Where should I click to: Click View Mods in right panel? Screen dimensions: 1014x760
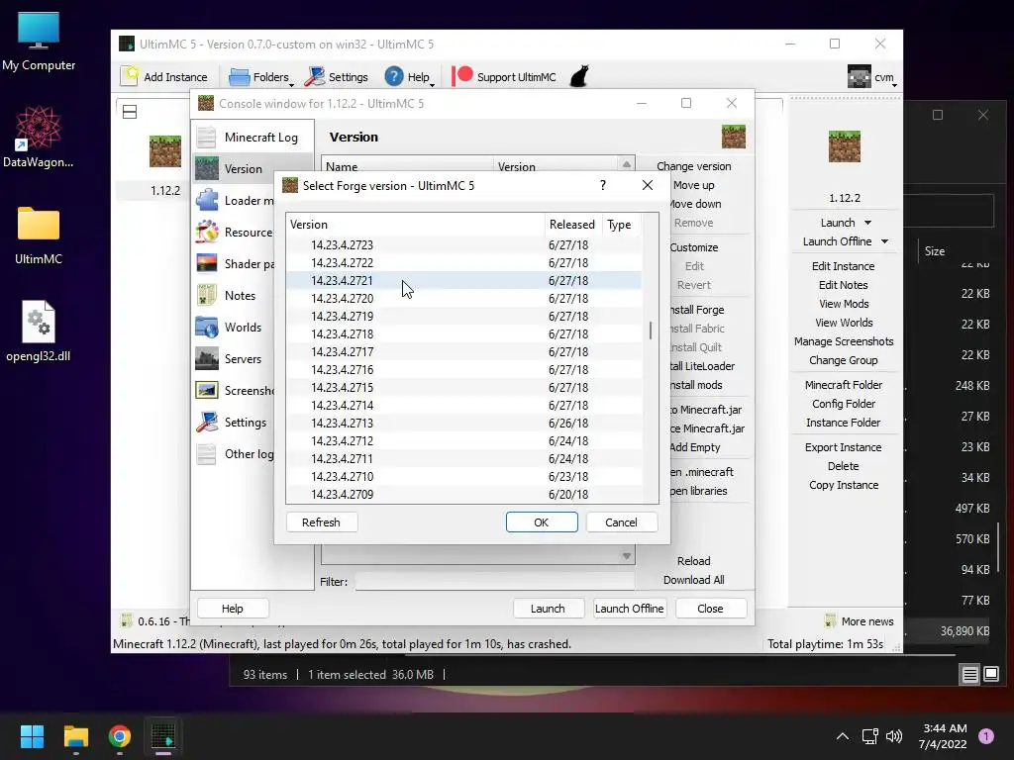(x=844, y=304)
